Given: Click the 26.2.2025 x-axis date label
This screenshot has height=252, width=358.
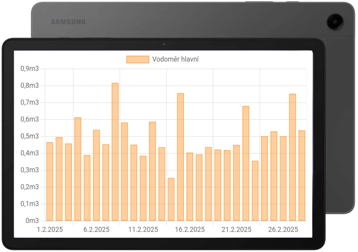Looking at the screenshot, I should tap(283, 229).
